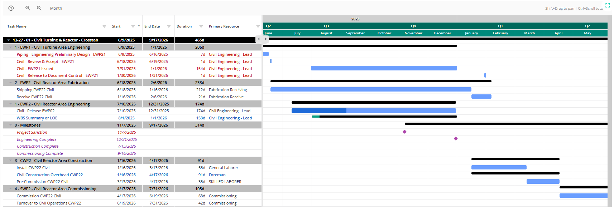
Task: Click the right arrow on the panel splitter
Action: coord(266,39)
